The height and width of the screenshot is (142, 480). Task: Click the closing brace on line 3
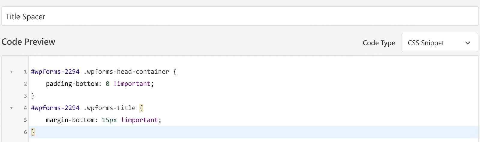(33, 96)
